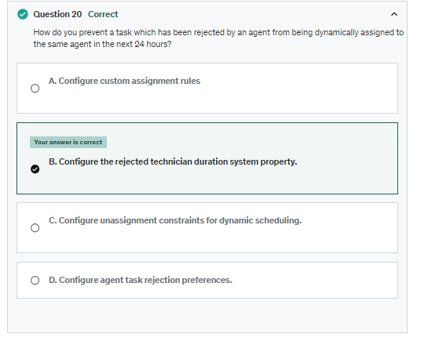Click the 'Correct' status label
The image size is (428, 341).
click(x=103, y=14)
